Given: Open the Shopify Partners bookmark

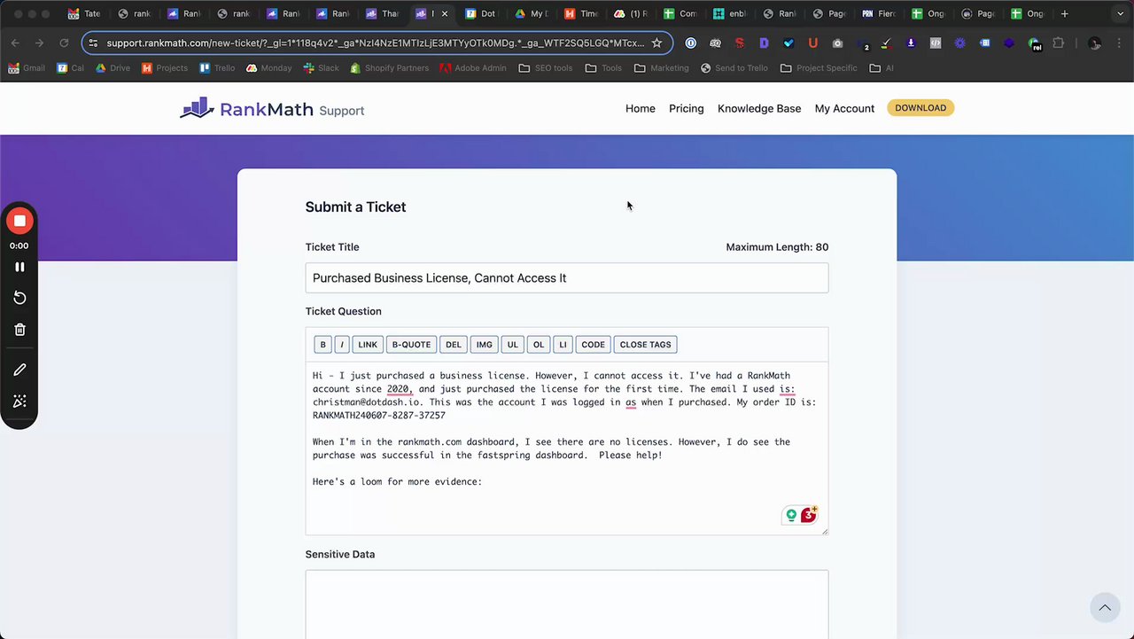Looking at the screenshot, I should (x=390, y=67).
